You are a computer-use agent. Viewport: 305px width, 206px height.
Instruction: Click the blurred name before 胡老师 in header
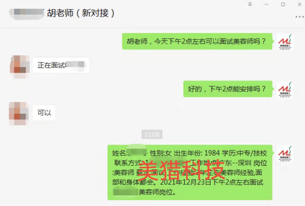(27, 13)
